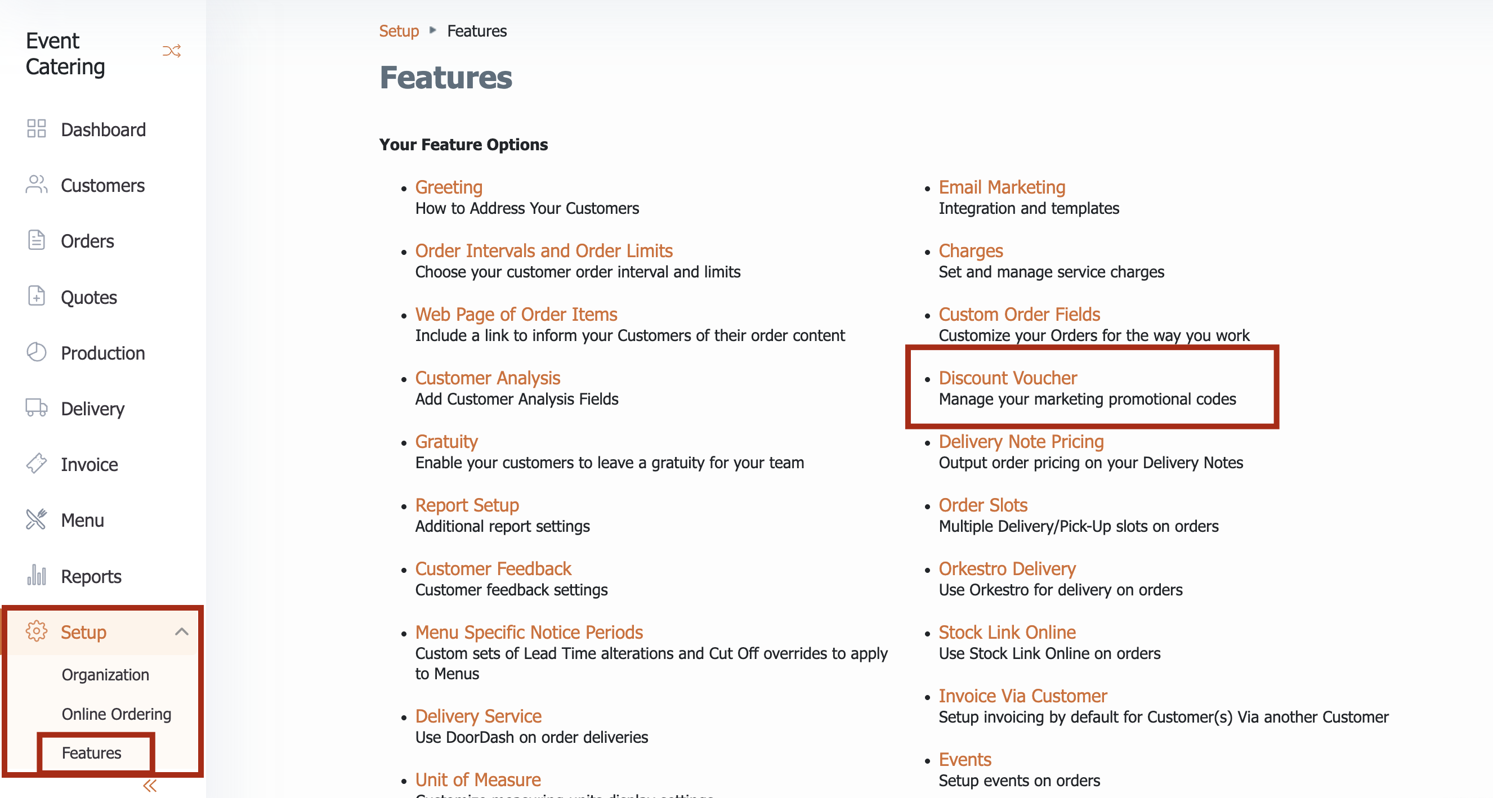
Task: Click the Delivery truck icon
Action: (37, 408)
